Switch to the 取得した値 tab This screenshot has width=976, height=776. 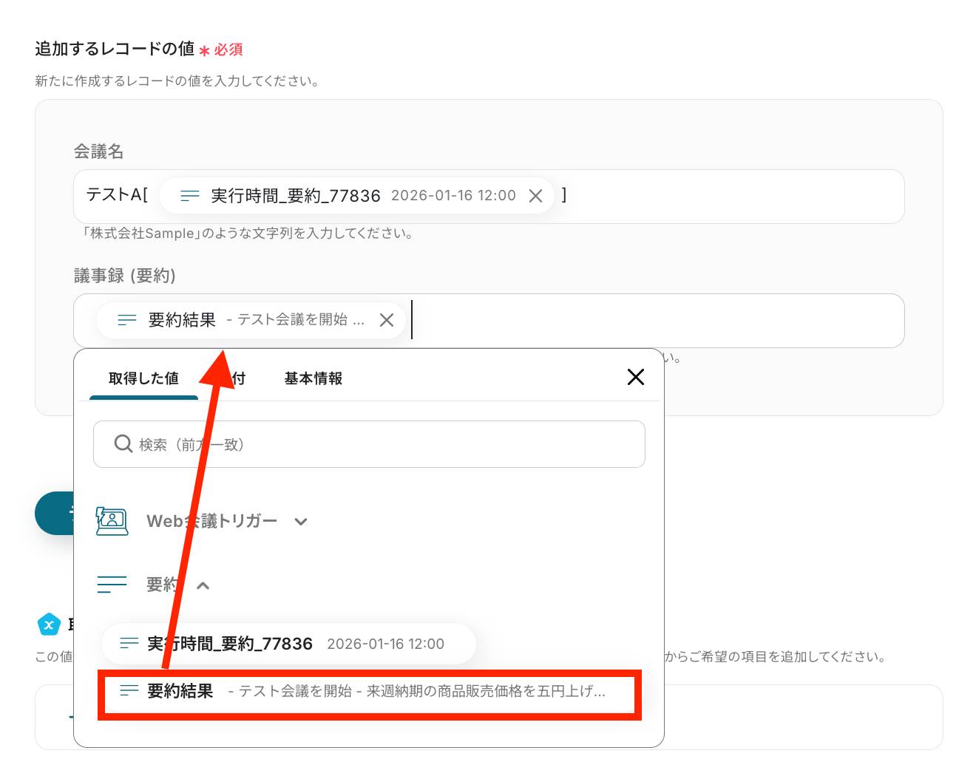pyautogui.click(x=143, y=378)
